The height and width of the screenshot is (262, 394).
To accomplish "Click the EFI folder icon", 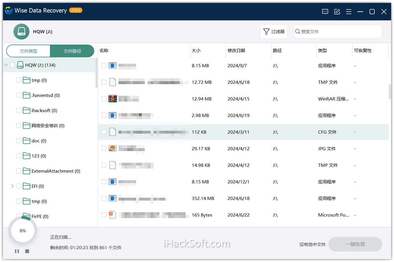I will tap(27, 186).
